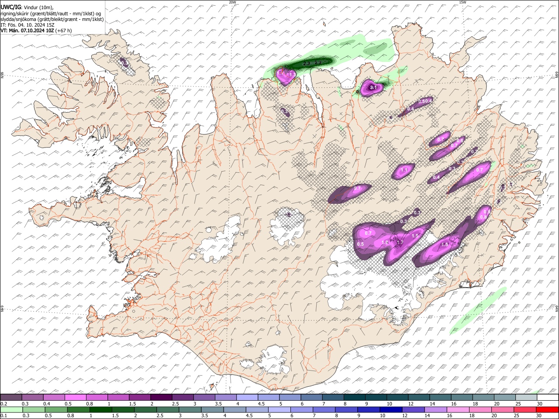
Task: Click the 9 royal blue rain legend swatch
Action: click(369, 410)
